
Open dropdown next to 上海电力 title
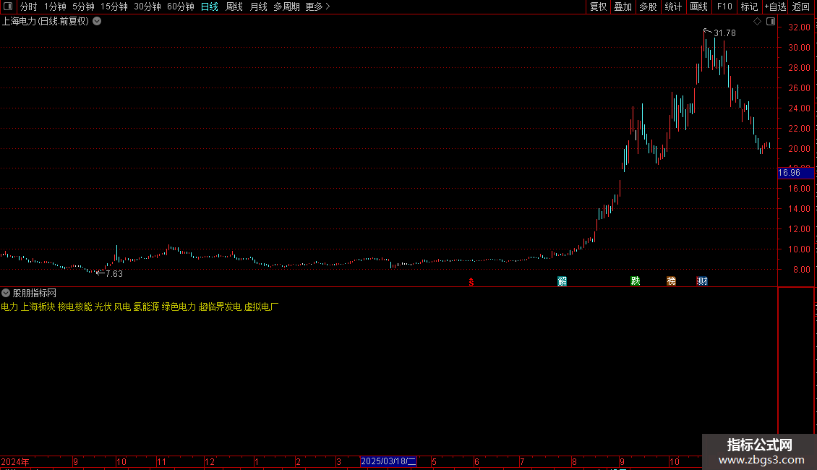tap(97, 22)
